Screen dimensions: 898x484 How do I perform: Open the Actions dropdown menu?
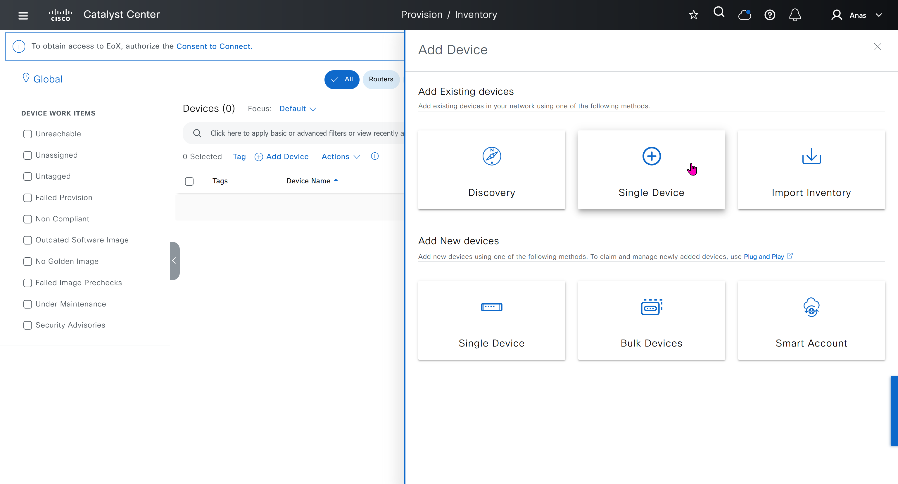(340, 156)
